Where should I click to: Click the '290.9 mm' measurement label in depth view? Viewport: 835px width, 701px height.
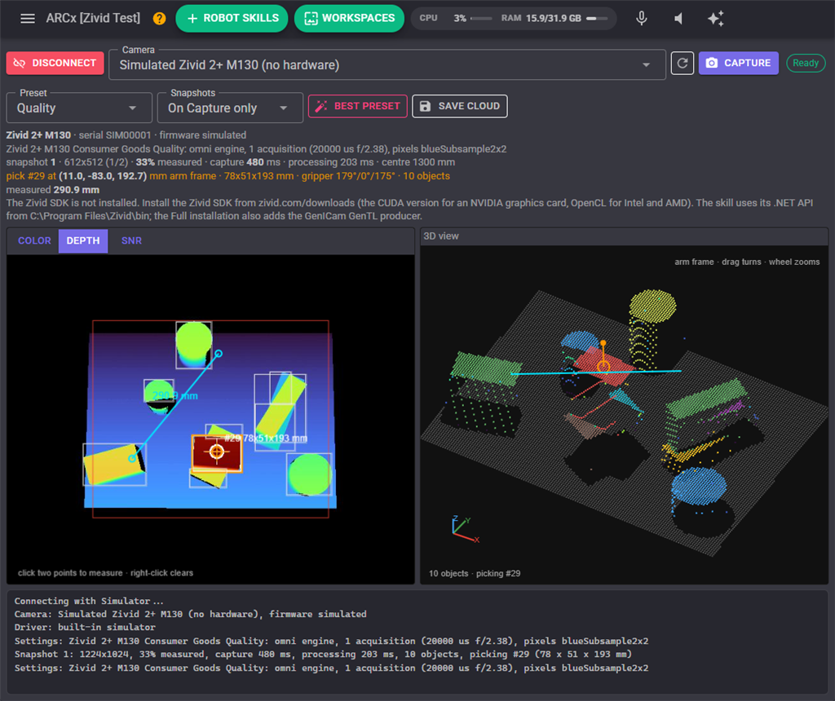click(175, 395)
